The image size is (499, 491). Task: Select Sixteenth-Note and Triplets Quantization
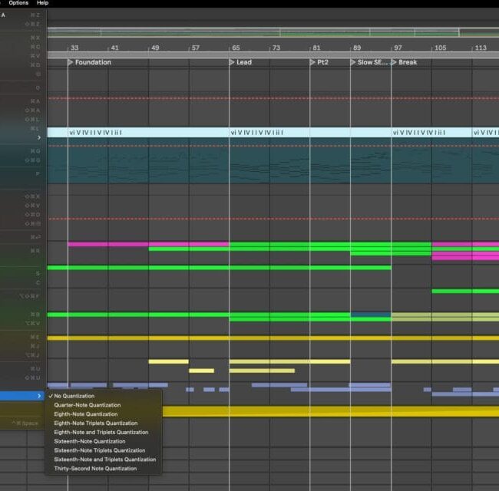pyautogui.click(x=104, y=460)
